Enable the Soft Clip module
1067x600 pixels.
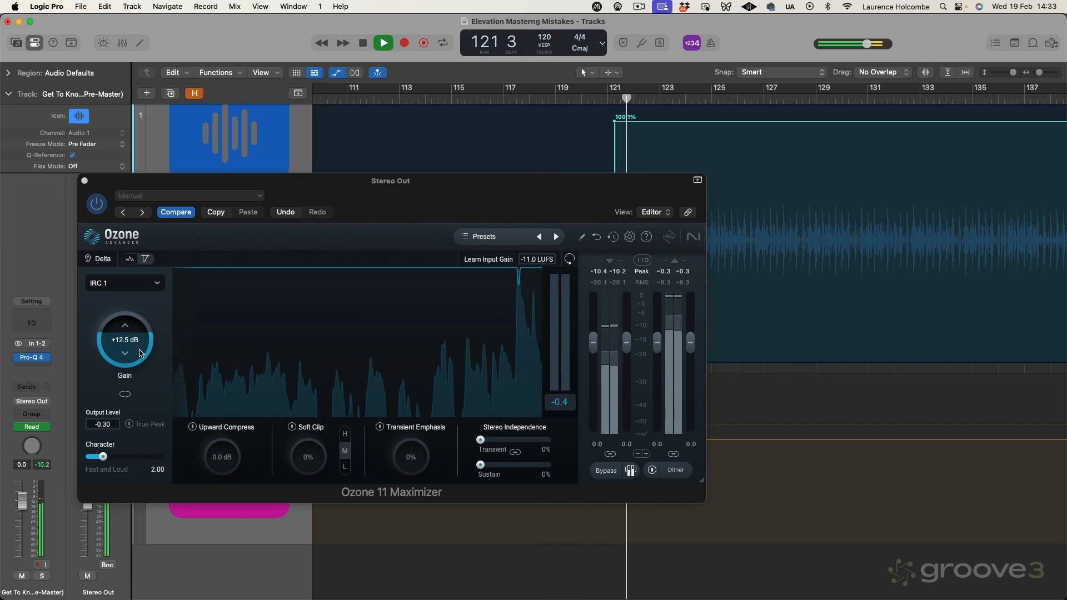click(292, 427)
